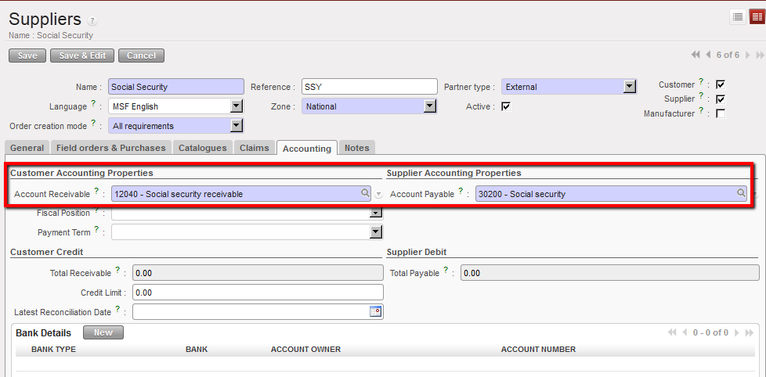Click the Save & Edit button
This screenshot has width=766, height=377.
[x=82, y=56]
